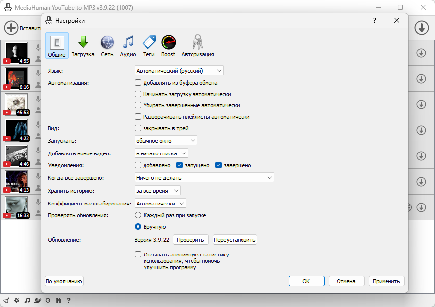This screenshot has width=435, height=307.
Task: Switch to the Сеть settings tab
Action: [107, 46]
